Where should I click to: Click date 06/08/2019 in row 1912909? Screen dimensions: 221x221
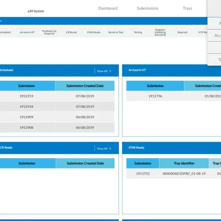pos(85,117)
